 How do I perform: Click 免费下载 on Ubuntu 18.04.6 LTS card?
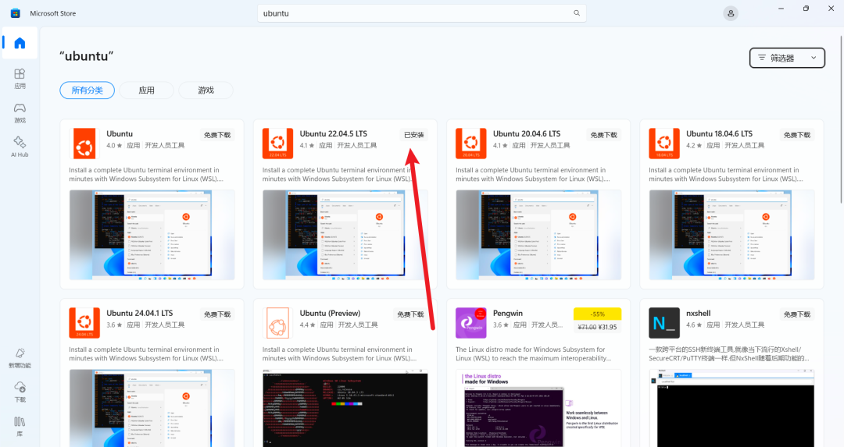coord(797,135)
